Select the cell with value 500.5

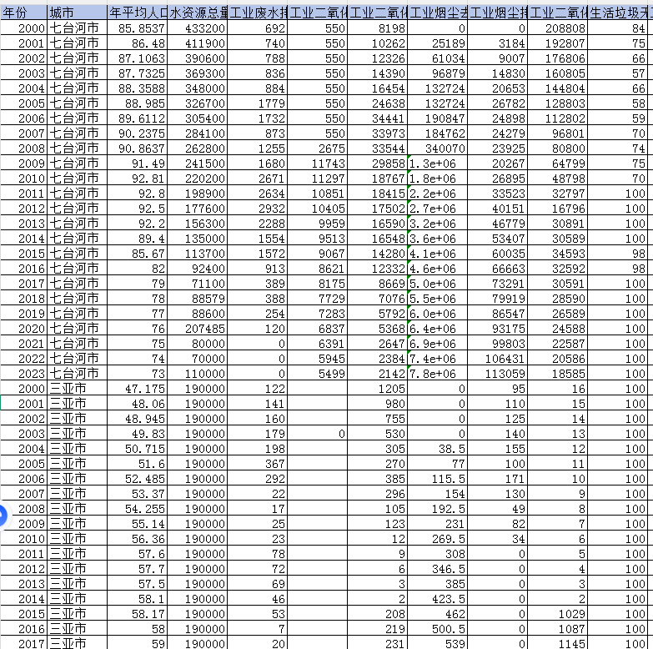click(x=439, y=627)
